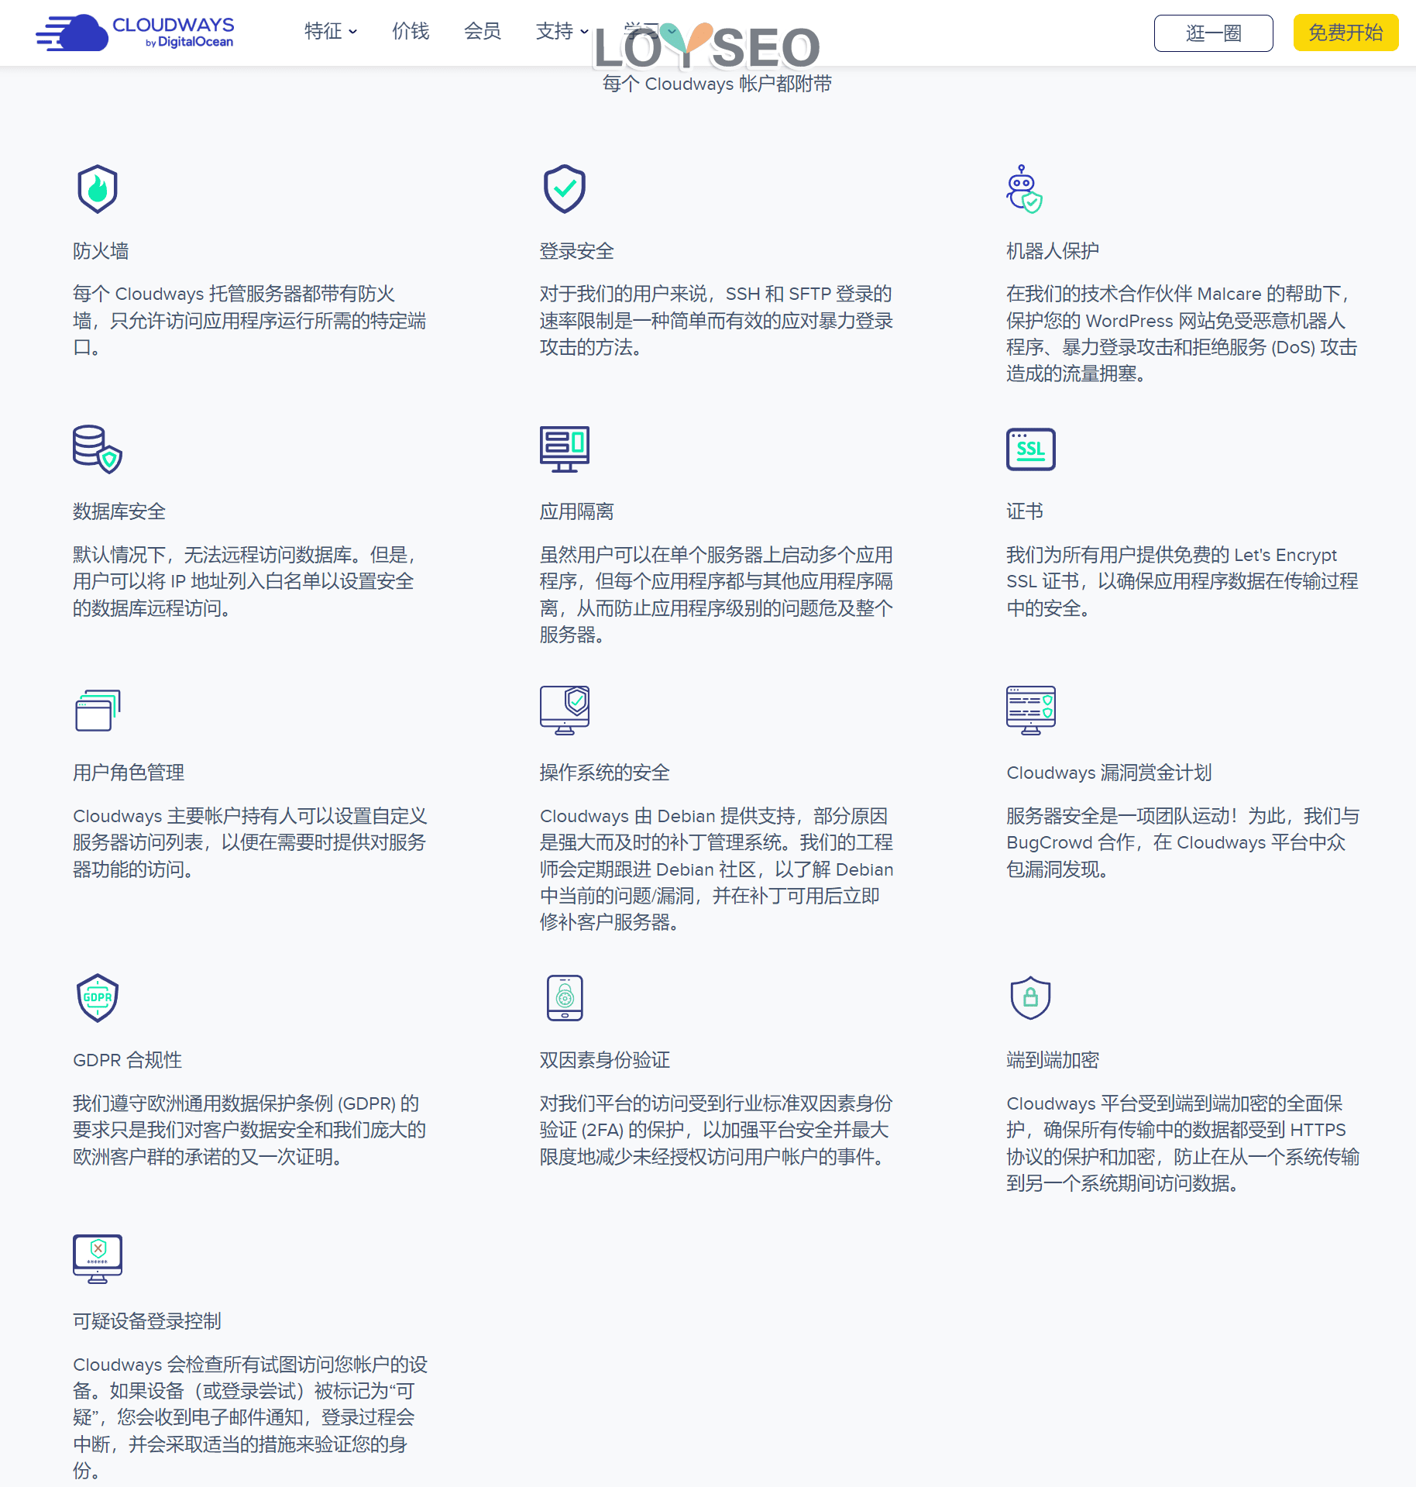
Task: Click the application isolation monitor icon
Action: pos(564,449)
